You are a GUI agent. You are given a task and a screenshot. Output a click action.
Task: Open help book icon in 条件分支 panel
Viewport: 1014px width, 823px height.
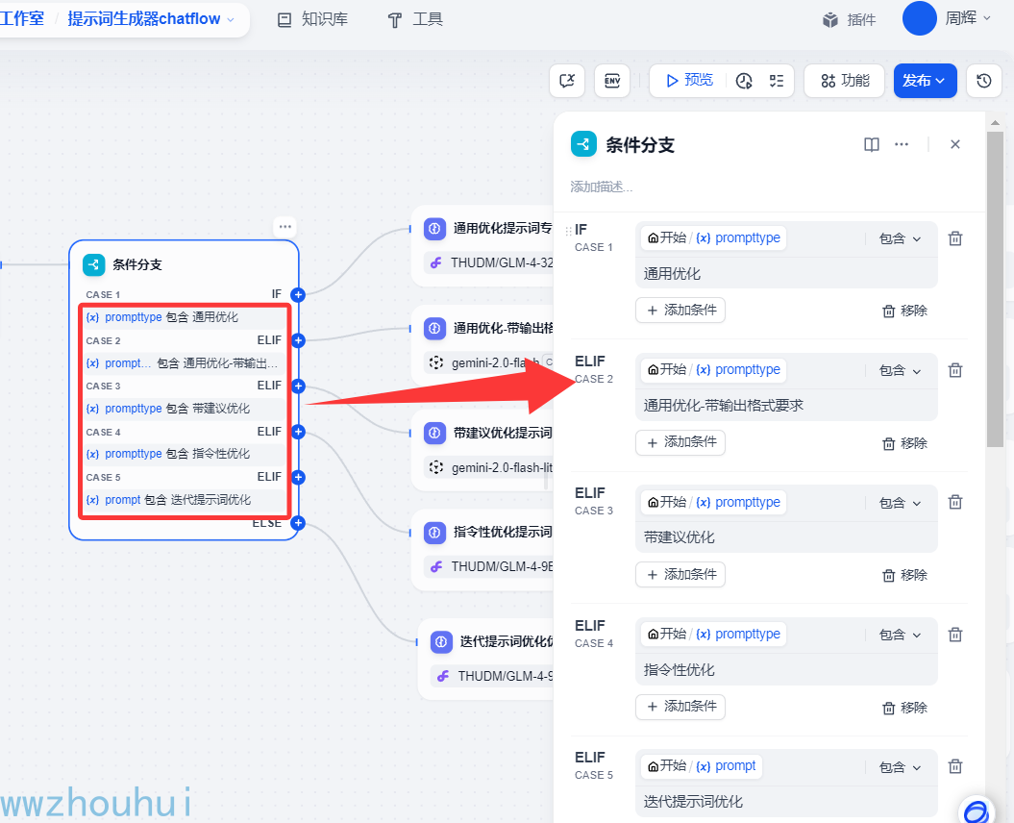pos(871,144)
